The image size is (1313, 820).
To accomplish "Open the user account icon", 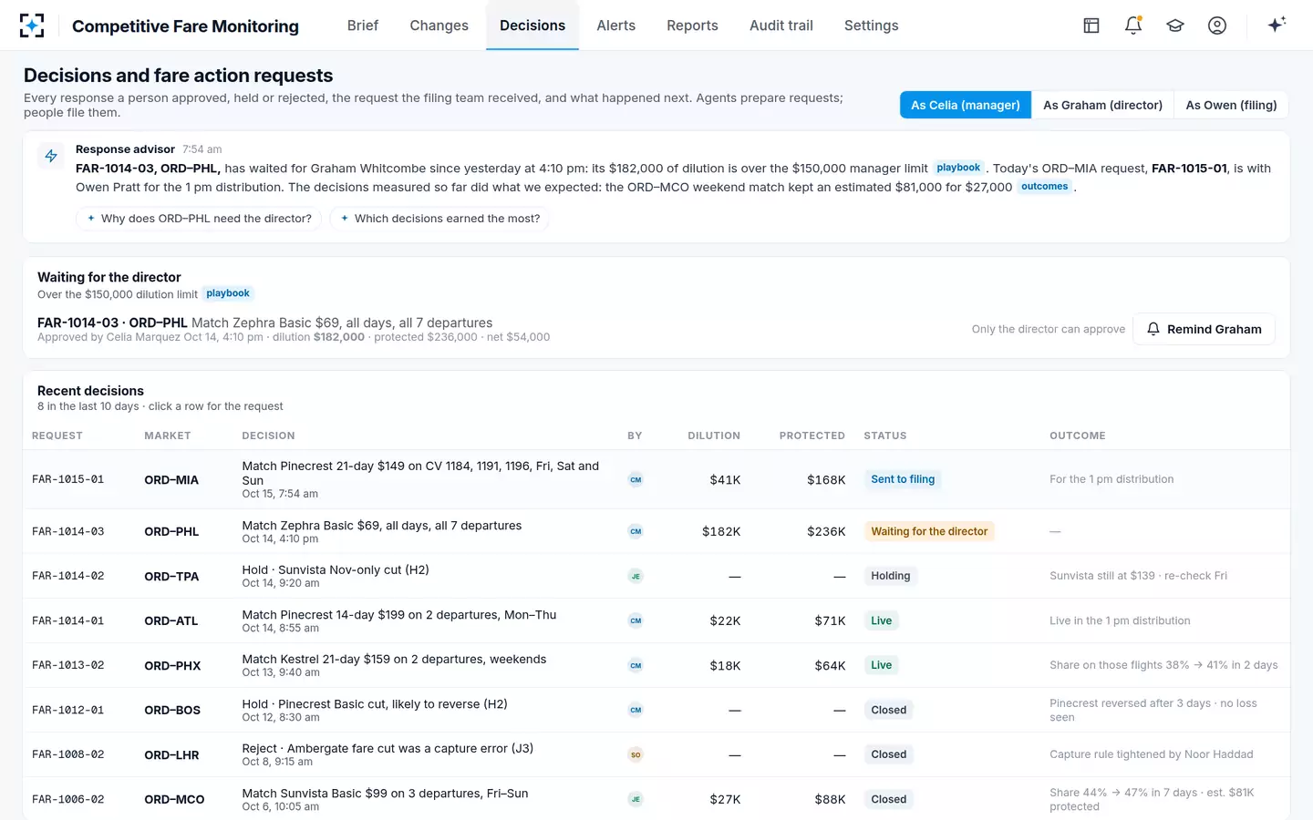I will [1217, 26].
